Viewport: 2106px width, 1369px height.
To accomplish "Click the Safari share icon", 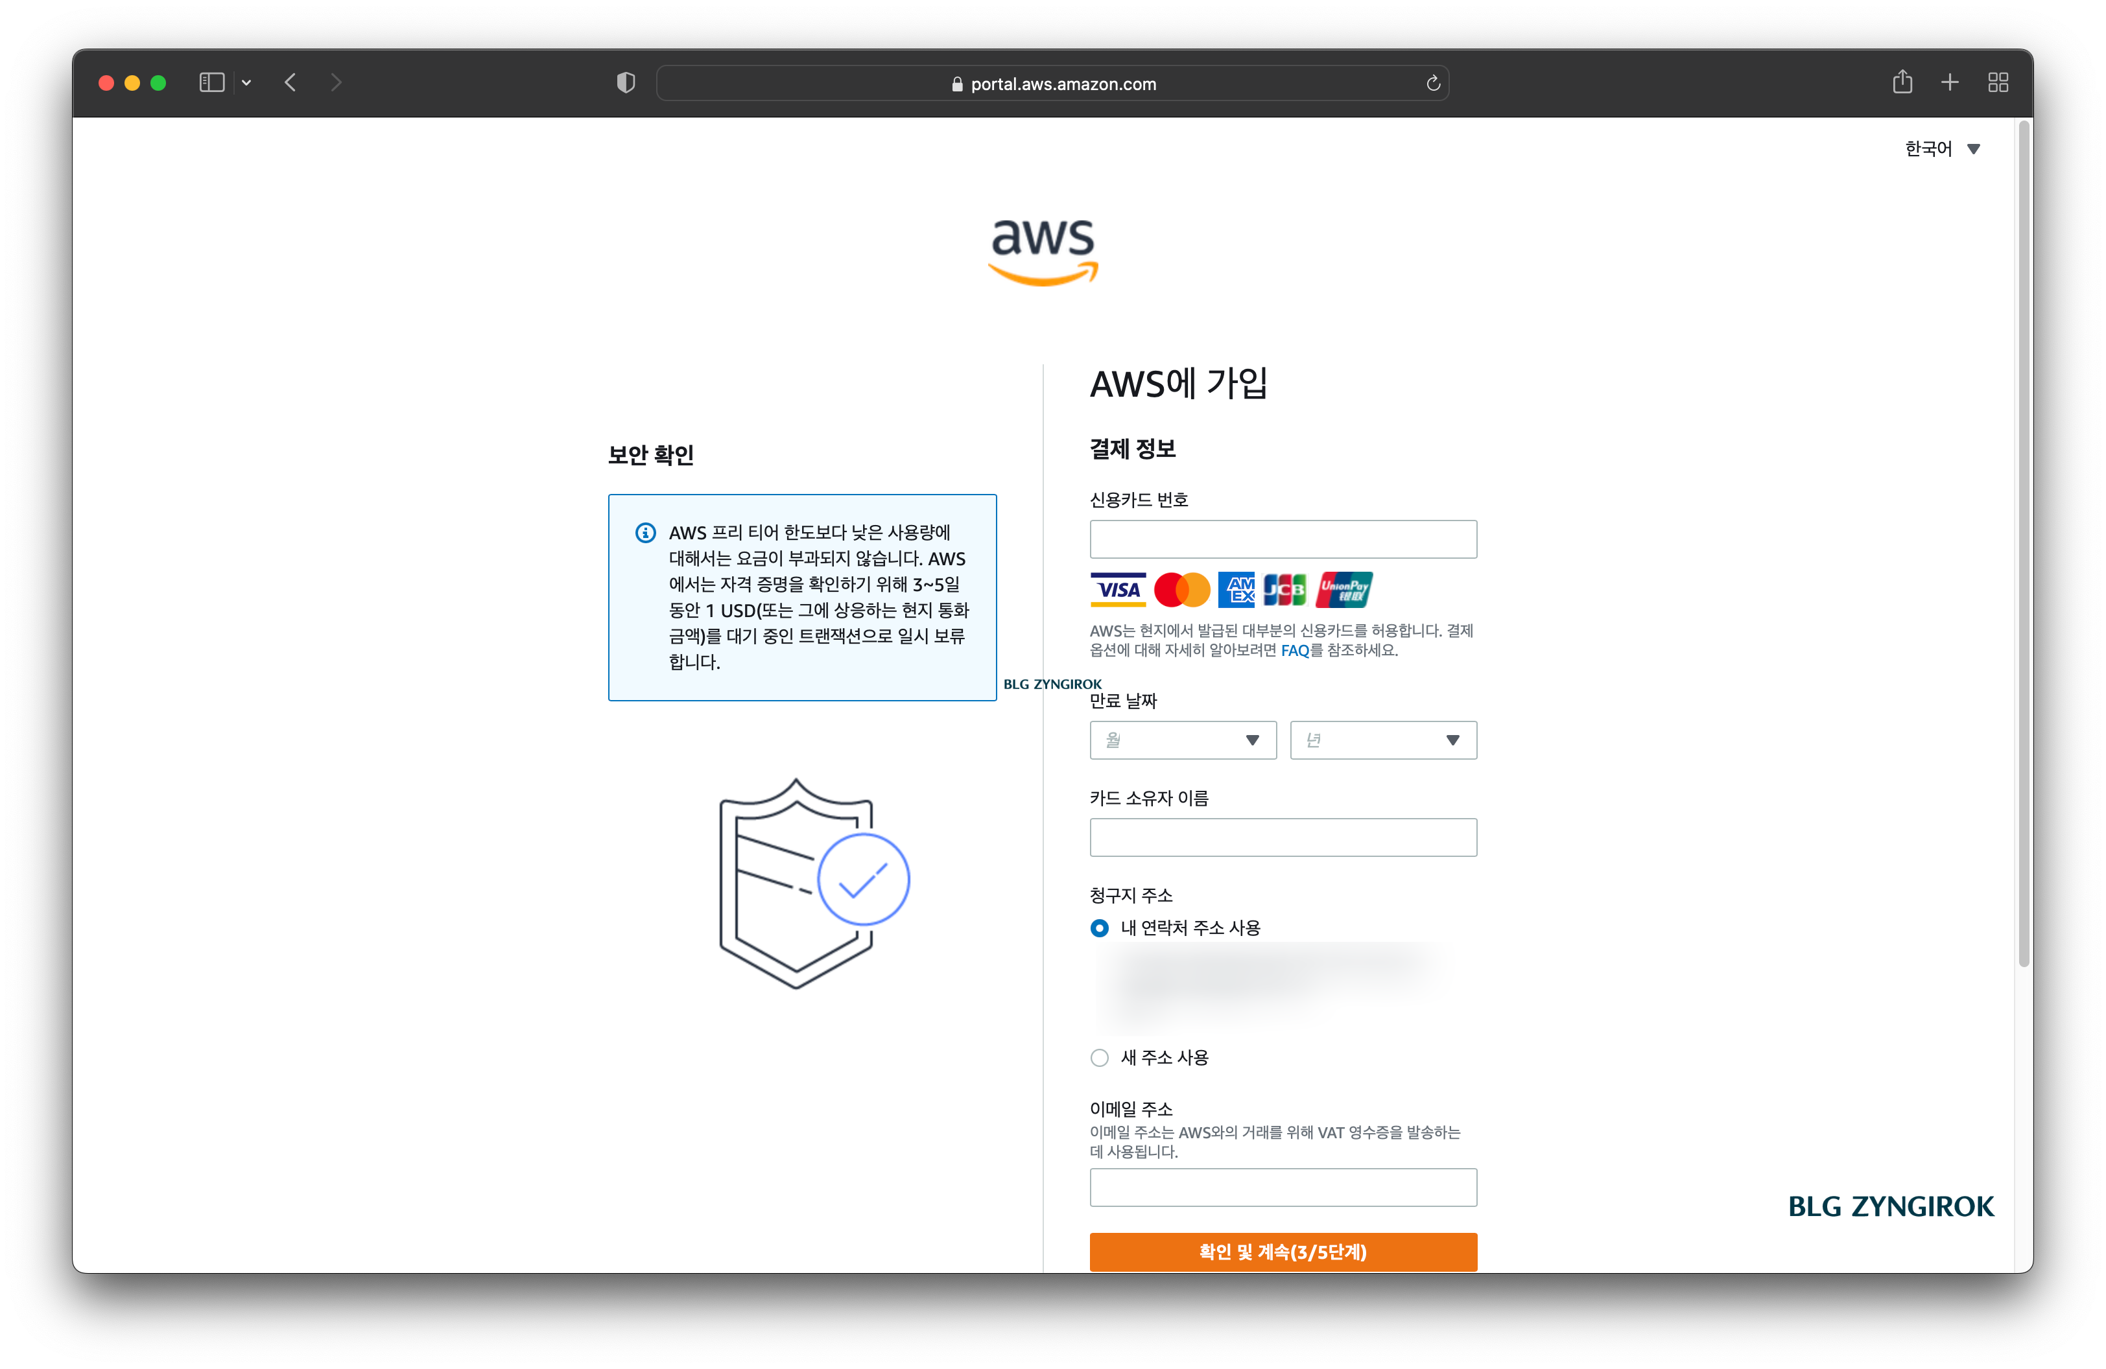I will (1903, 82).
